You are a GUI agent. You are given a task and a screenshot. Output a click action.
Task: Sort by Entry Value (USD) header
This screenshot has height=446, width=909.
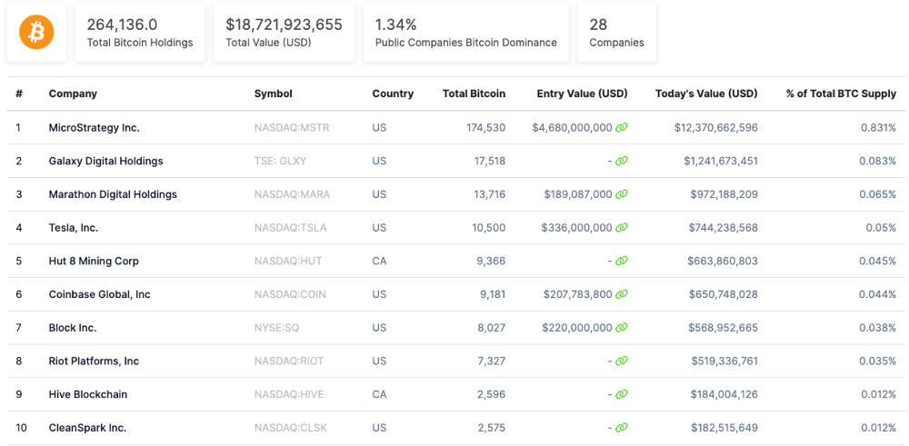click(x=582, y=94)
